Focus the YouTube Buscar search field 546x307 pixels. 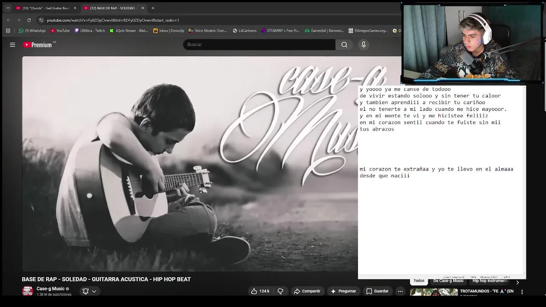[x=259, y=45]
